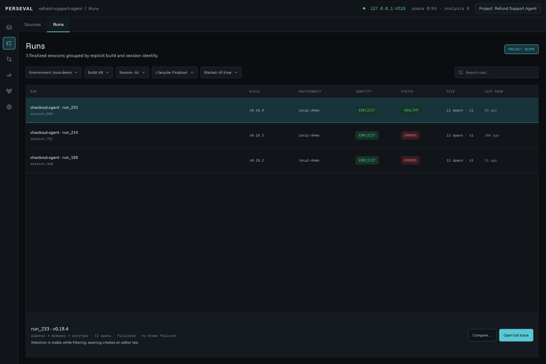Select the checkout-agent run_214 row
This screenshot has width=546, height=364.
[282, 135]
